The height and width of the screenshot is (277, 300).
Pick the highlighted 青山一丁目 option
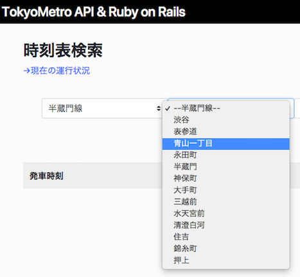(226, 144)
